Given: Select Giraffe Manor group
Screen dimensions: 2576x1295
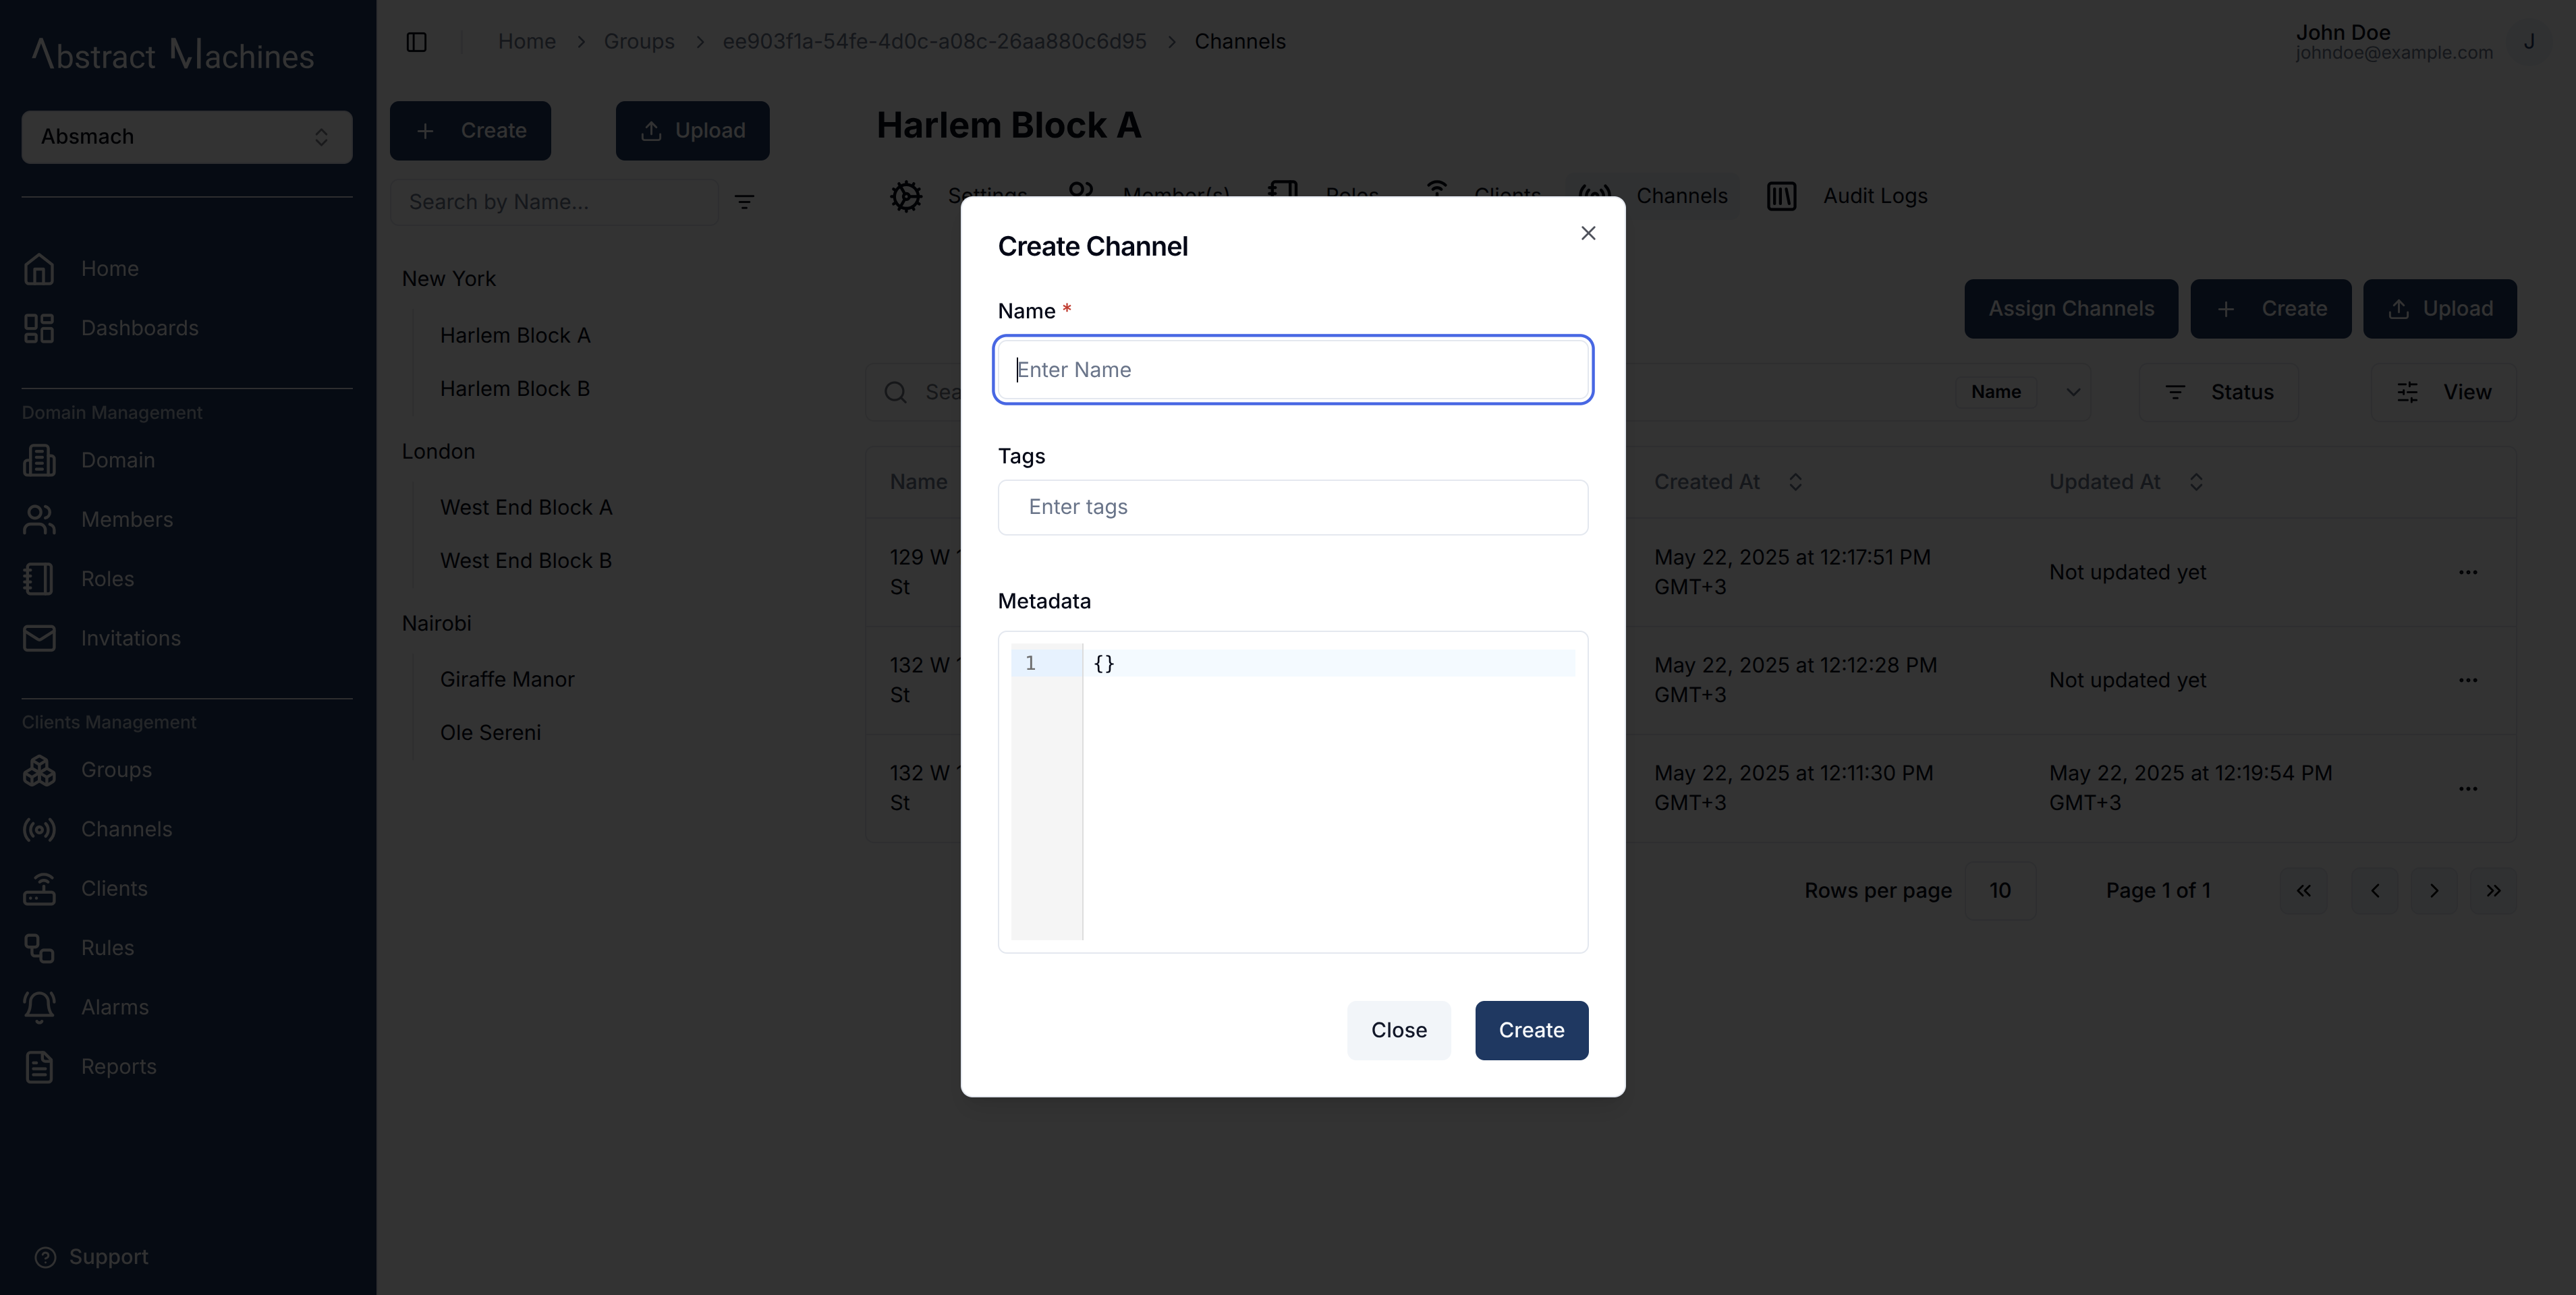Looking at the screenshot, I should pos(507,680).
